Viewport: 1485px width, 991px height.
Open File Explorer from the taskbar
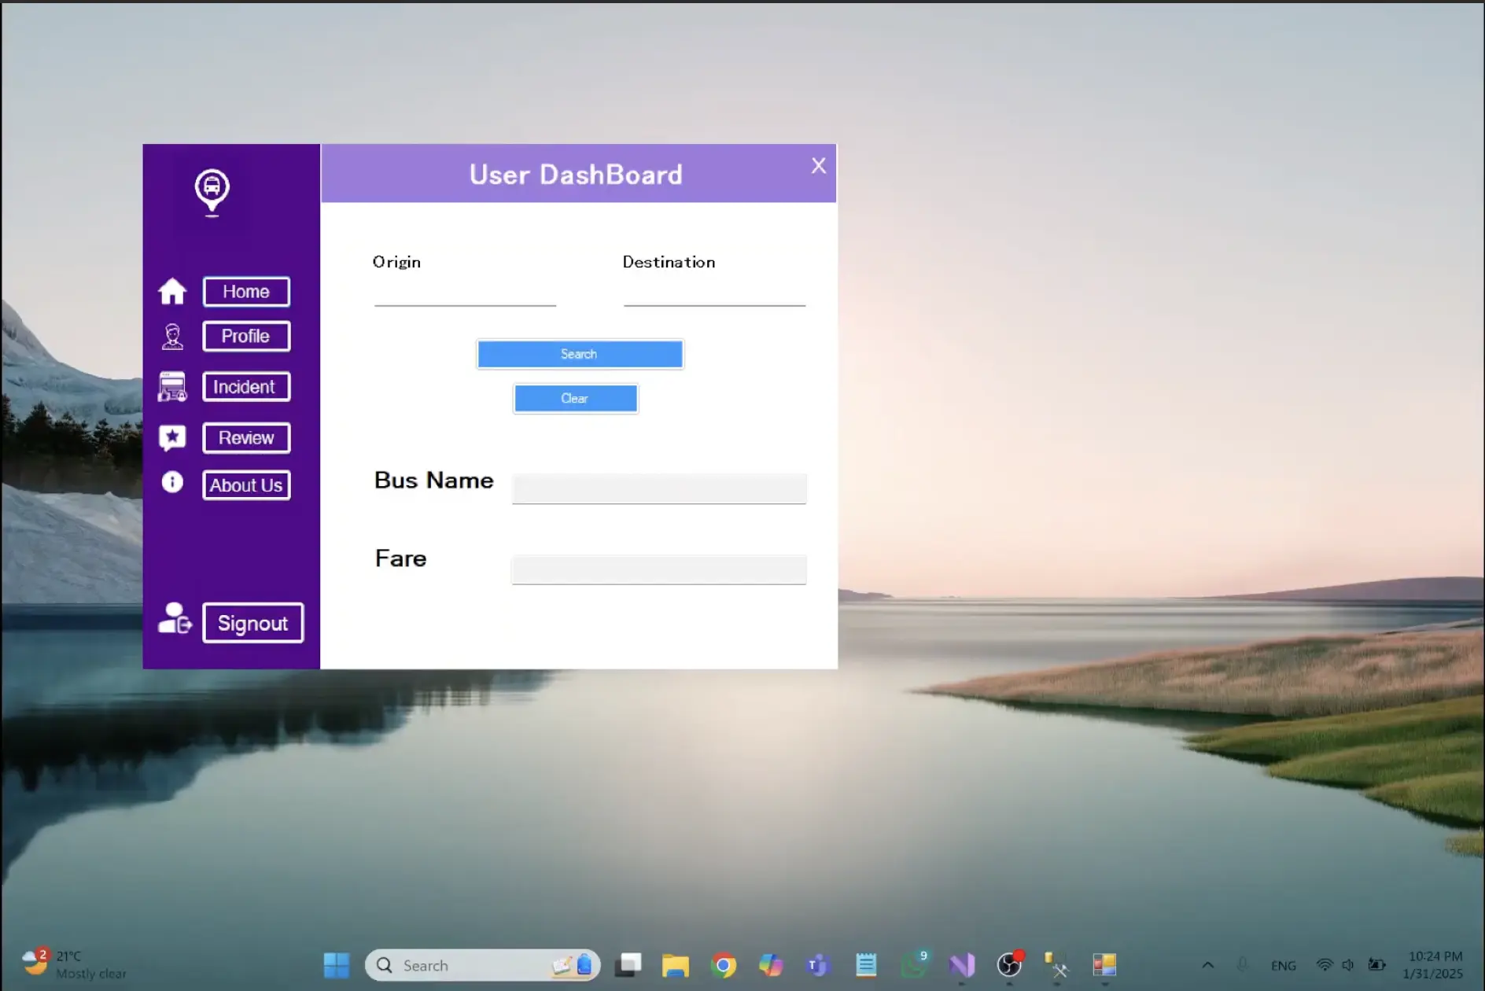point(675,965)
